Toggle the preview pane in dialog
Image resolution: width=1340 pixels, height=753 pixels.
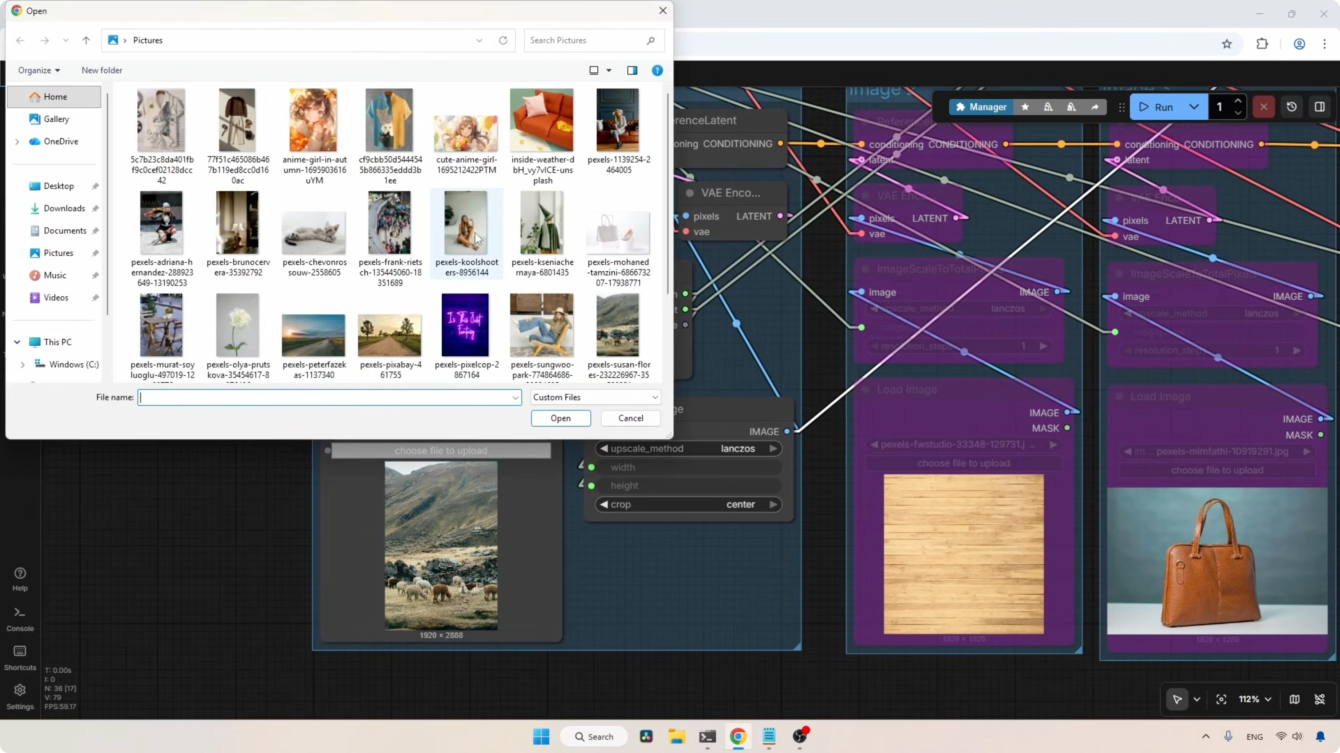point(632,71)
